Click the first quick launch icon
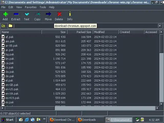 click(x=21, y=120)
